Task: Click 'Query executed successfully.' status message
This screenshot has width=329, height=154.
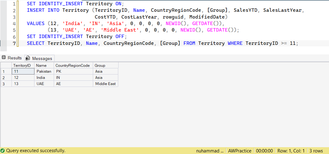Action: [x=36, y=151]
